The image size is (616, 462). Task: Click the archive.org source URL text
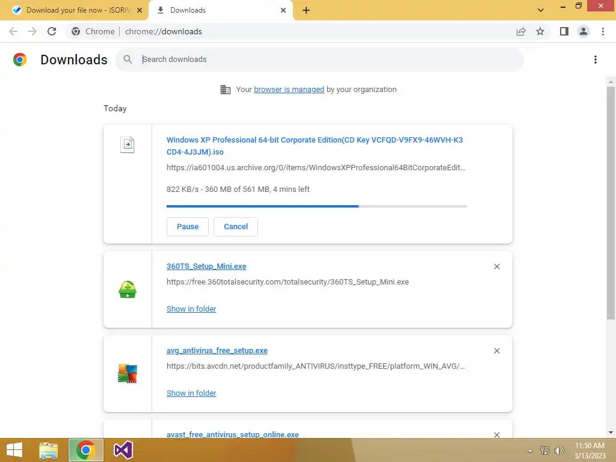point(316,168)
